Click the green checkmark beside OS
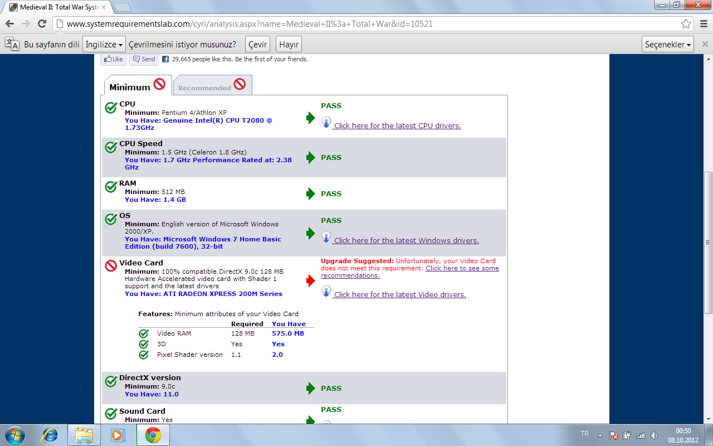Image resolution: width=713 pixels, height=446 pixels. (x=111, y=219)
